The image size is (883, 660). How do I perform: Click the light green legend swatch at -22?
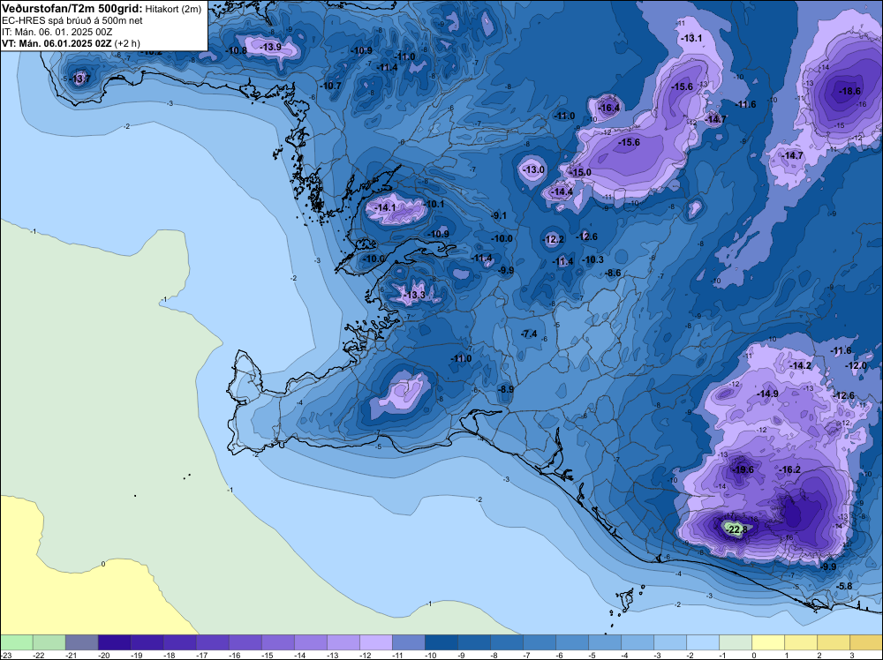(49, 642)
